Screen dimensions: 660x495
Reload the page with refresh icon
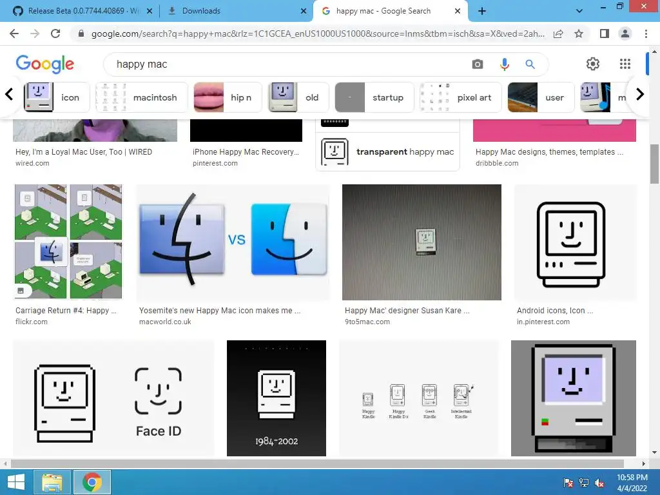click(x=55, y=34)
